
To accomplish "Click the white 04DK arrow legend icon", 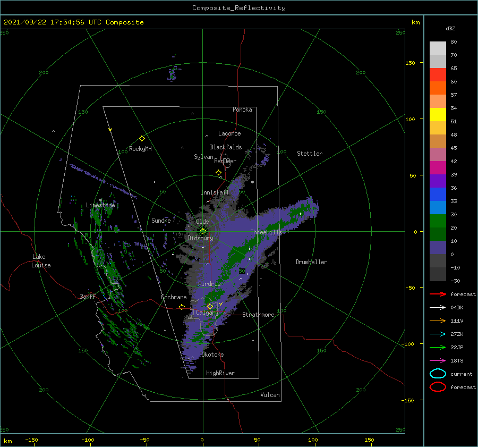I will coord(438,307).
